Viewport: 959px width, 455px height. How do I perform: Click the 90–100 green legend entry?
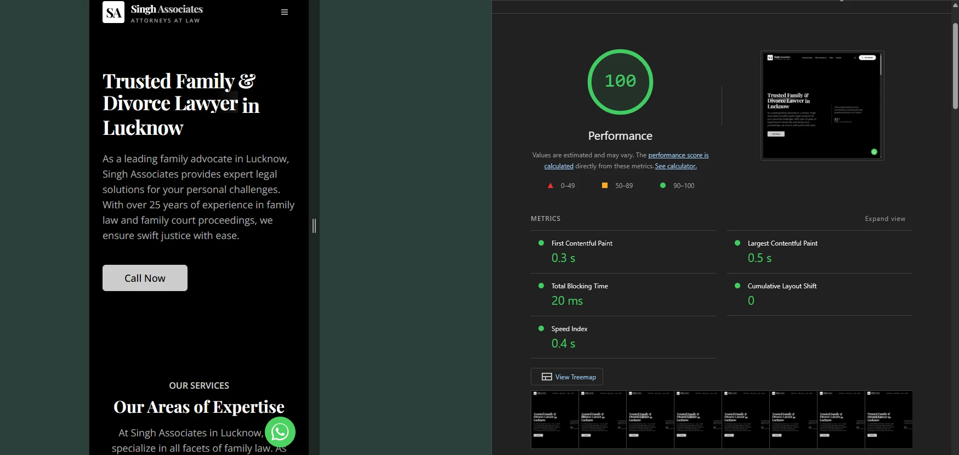pyautogui.click(x=678, y=186)
